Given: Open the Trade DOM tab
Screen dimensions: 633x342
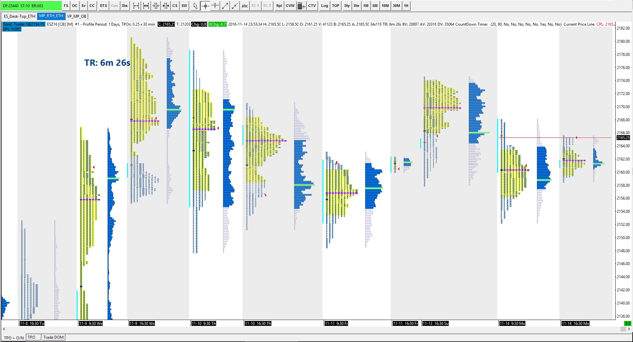Looking at the screenshot, I should (x=54, y=337).
